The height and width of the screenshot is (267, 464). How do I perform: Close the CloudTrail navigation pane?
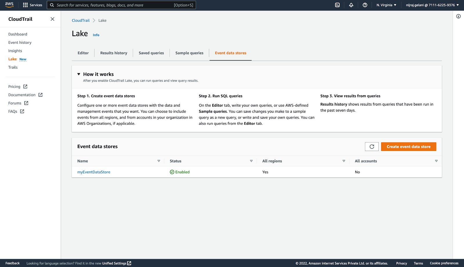[x=52, y=19]
